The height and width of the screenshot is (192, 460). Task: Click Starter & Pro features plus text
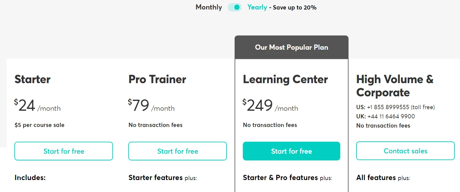(x=287, y=178)
